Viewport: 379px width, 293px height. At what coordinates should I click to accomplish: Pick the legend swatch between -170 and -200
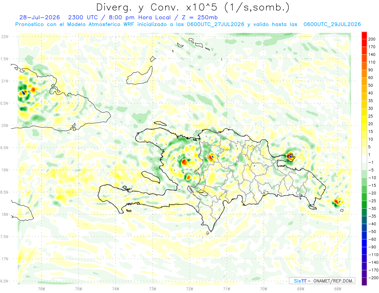click(x=364, y=274)
